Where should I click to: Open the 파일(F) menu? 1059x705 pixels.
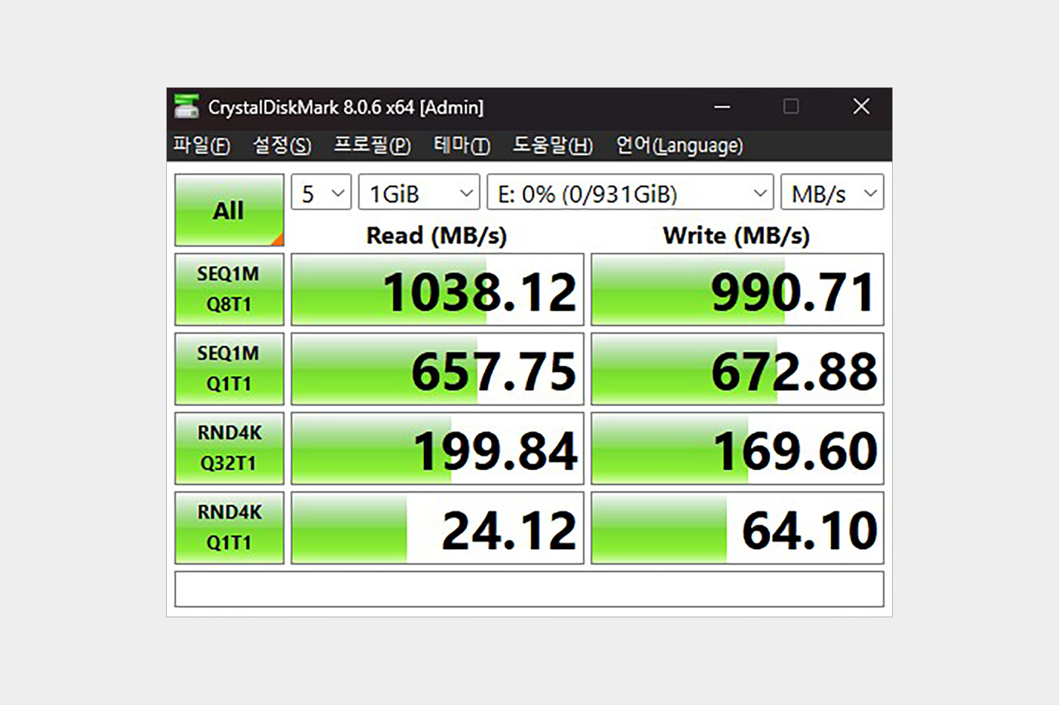click(202, 145)
